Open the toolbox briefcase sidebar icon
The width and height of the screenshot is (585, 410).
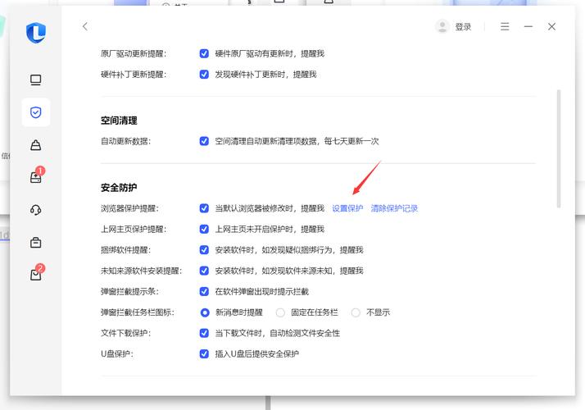click(x=36, y=243)
